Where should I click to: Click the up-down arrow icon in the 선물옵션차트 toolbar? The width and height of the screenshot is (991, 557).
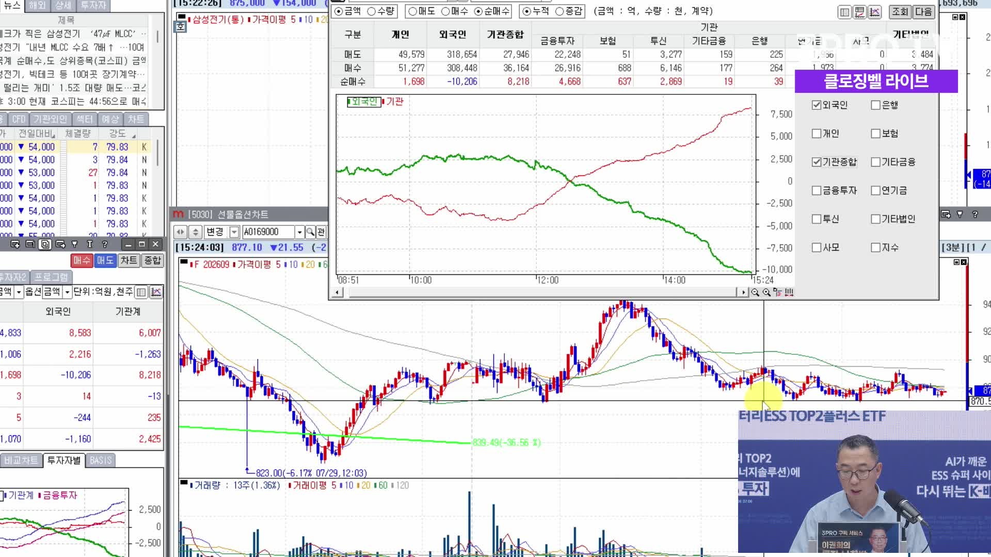(x=195, y=232)
